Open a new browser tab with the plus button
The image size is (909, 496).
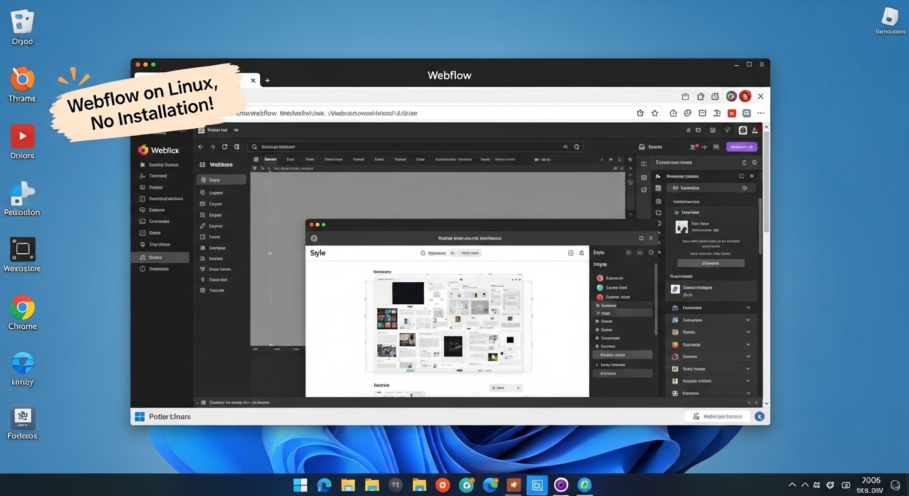click(267, 81)
